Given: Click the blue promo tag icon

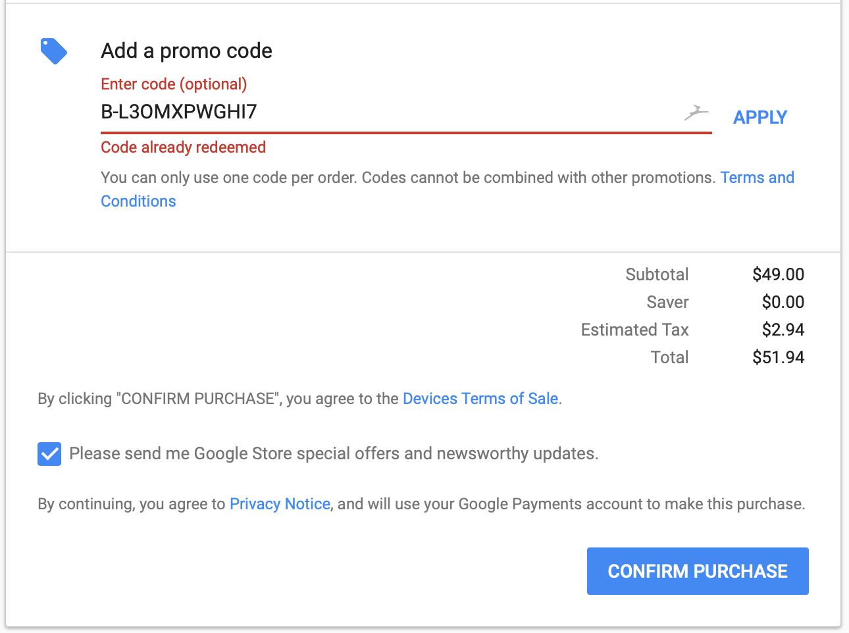Looking at the screenshot, I should point(53,51).
